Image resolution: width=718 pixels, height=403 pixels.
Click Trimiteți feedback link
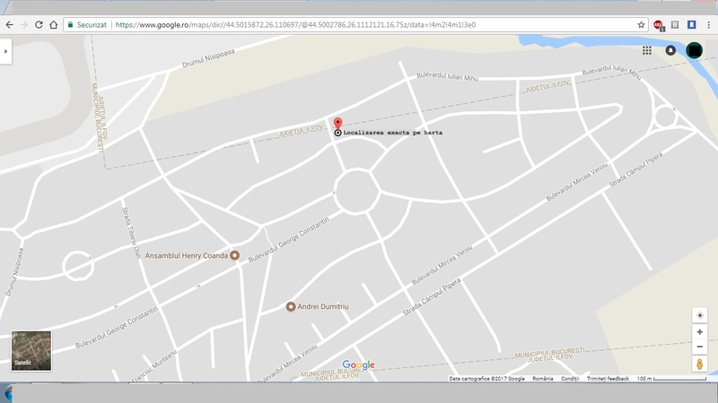point(608,379)
